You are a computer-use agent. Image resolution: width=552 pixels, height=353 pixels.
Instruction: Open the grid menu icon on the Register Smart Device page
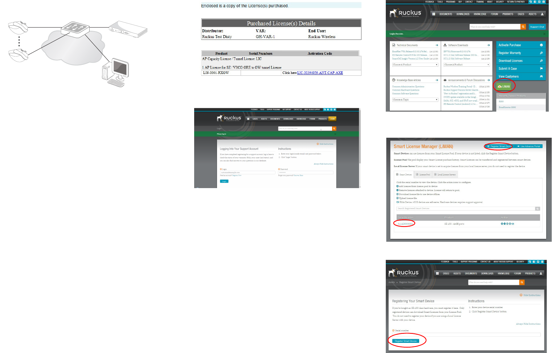point(438,274)
